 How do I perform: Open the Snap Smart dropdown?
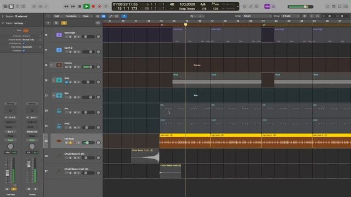257,16
